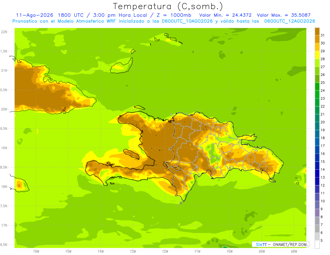Click the 'Sis' logo text in the credit box

point(259,244)
